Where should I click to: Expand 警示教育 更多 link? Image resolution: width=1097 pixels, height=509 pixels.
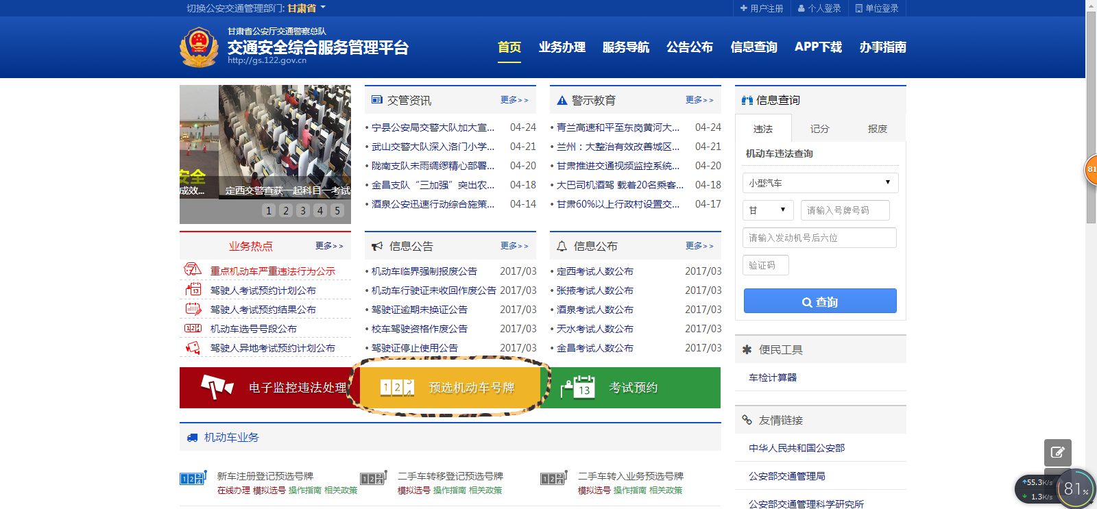coord(699,100)
